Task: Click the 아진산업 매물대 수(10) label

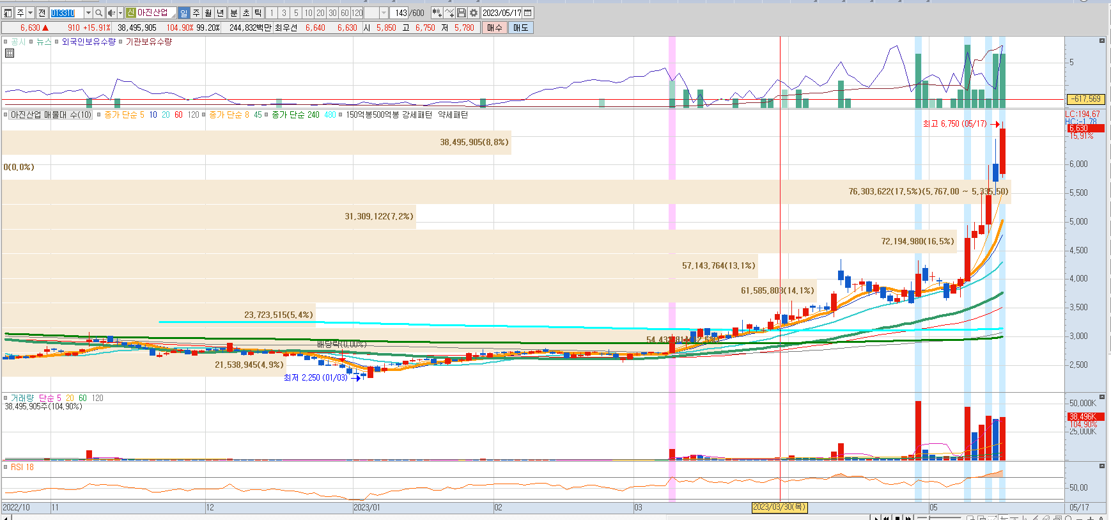Action: [51, 114]
